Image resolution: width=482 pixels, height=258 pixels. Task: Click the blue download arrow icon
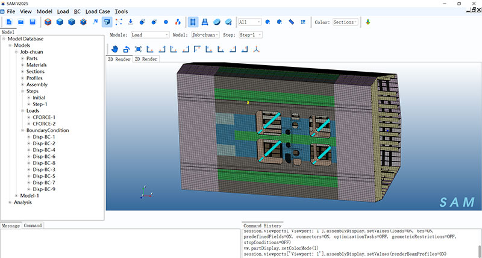pos(130,22)
